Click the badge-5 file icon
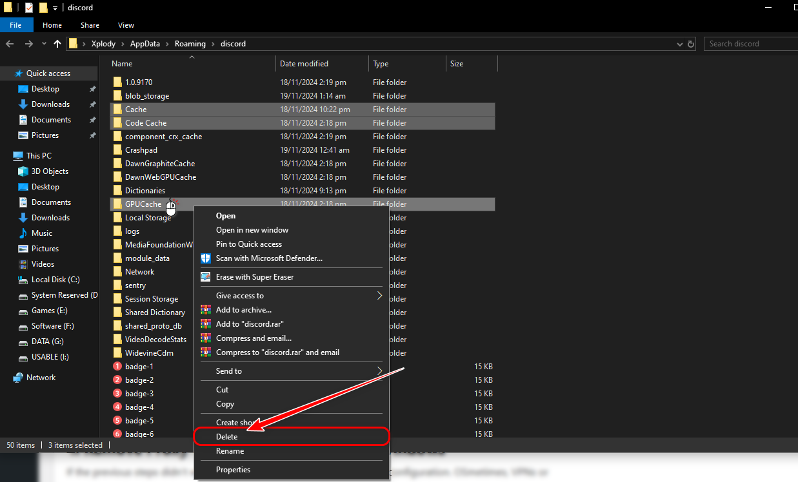The width and height of the screenshot is (798, 482). pos(117,421)
